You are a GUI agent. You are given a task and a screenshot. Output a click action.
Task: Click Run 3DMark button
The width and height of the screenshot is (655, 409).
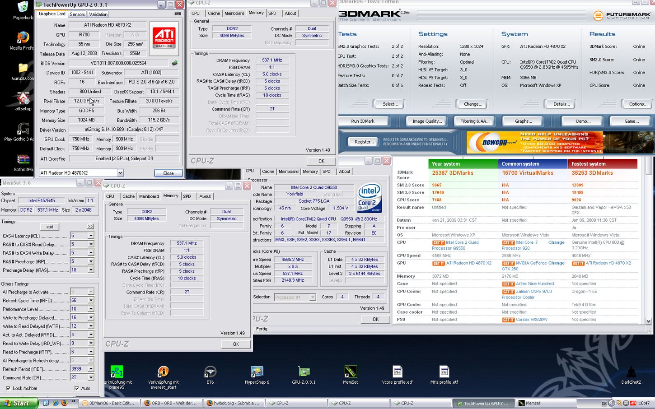363,121
